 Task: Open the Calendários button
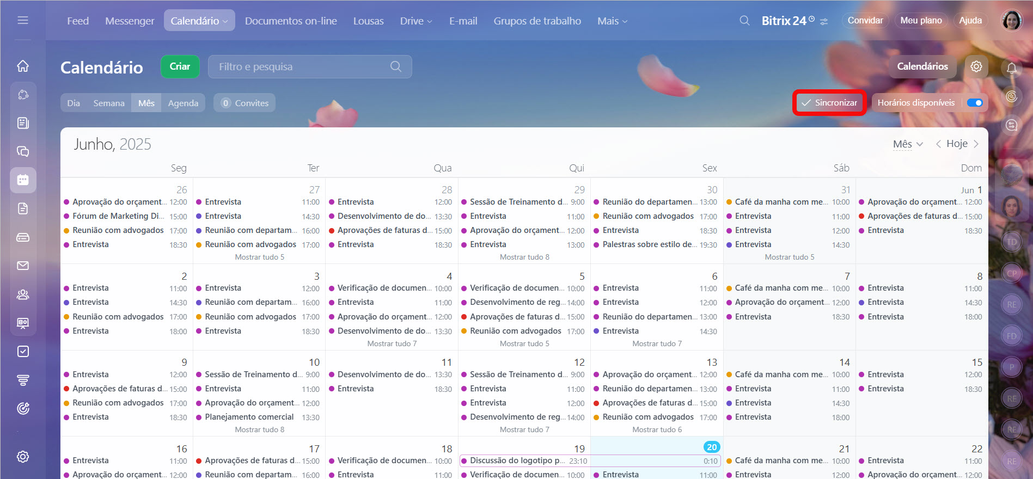922,66
